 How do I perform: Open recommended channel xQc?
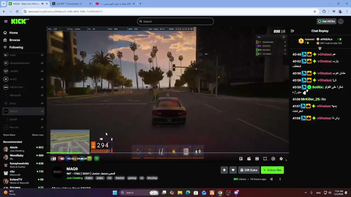(23, 173)
